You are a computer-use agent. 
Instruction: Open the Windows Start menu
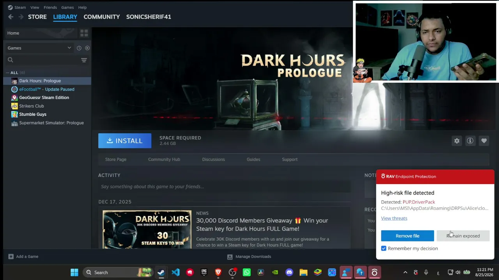(74, 272)
